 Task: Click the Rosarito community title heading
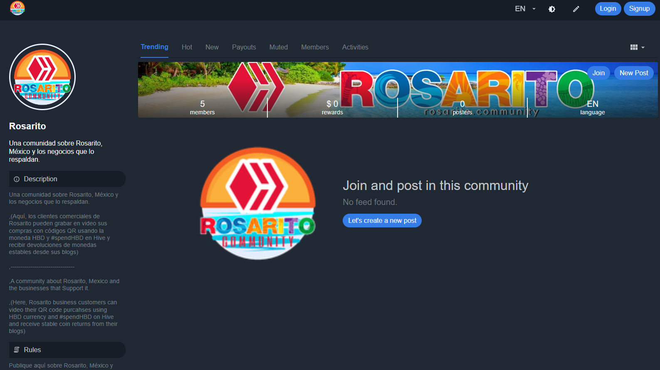click(27, 126)
